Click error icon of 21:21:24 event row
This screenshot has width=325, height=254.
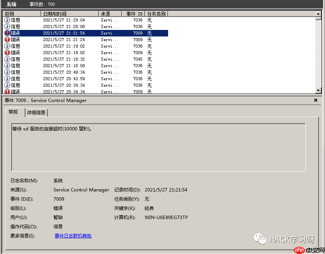pos(7,40)
